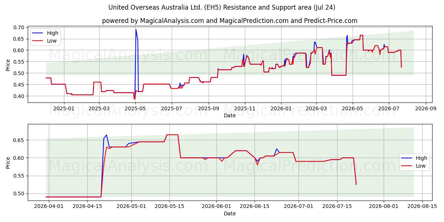Click the 2026-04-01 x-axis label in bottom chart

tap(49, 207)
